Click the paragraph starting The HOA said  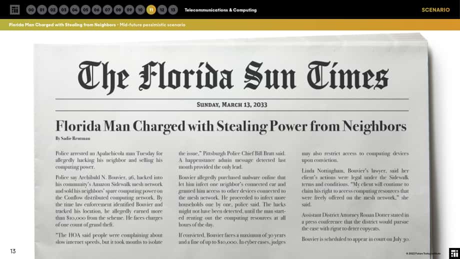click(x=109, y=238)
